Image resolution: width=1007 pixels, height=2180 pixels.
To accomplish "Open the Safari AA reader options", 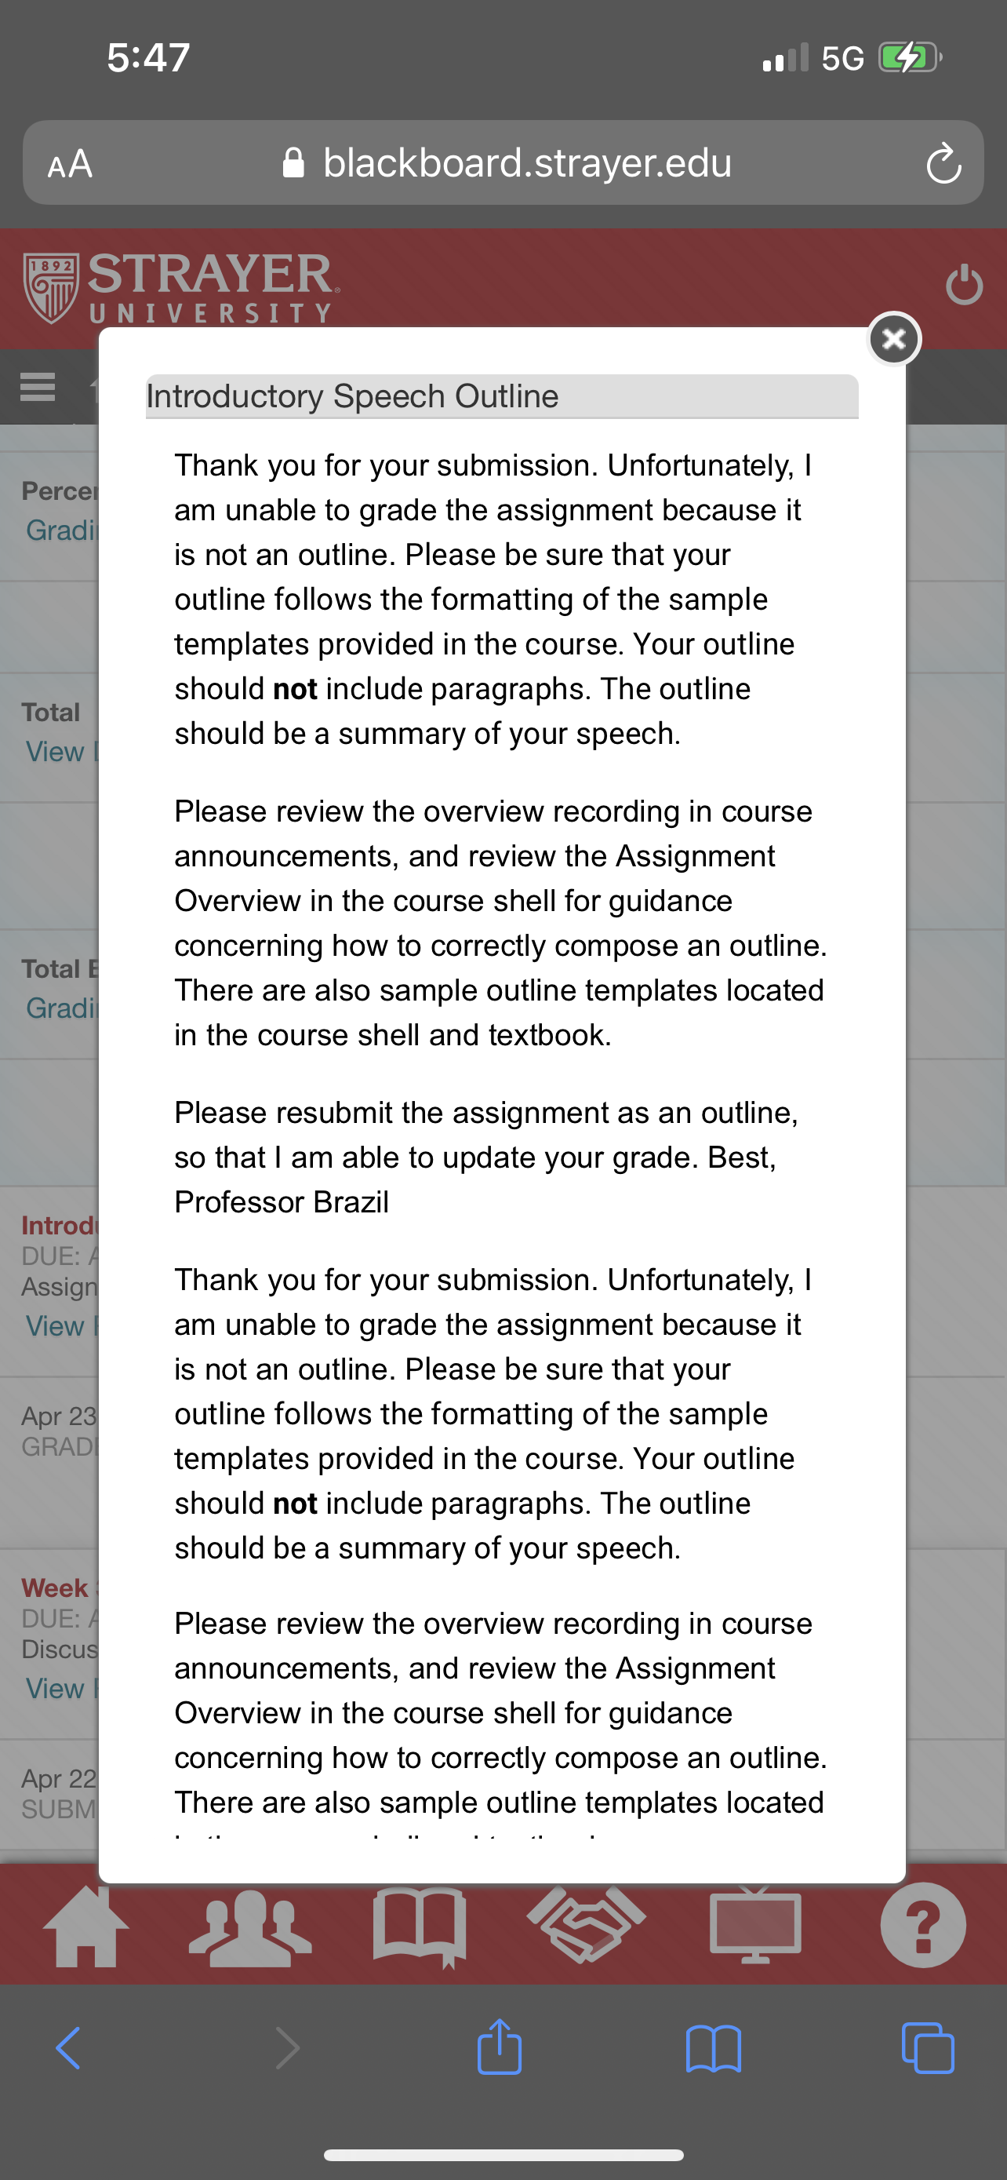I will point(70,163).
